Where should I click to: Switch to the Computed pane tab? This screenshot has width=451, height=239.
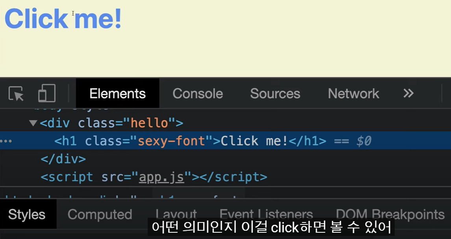click(x=100, y=215)
